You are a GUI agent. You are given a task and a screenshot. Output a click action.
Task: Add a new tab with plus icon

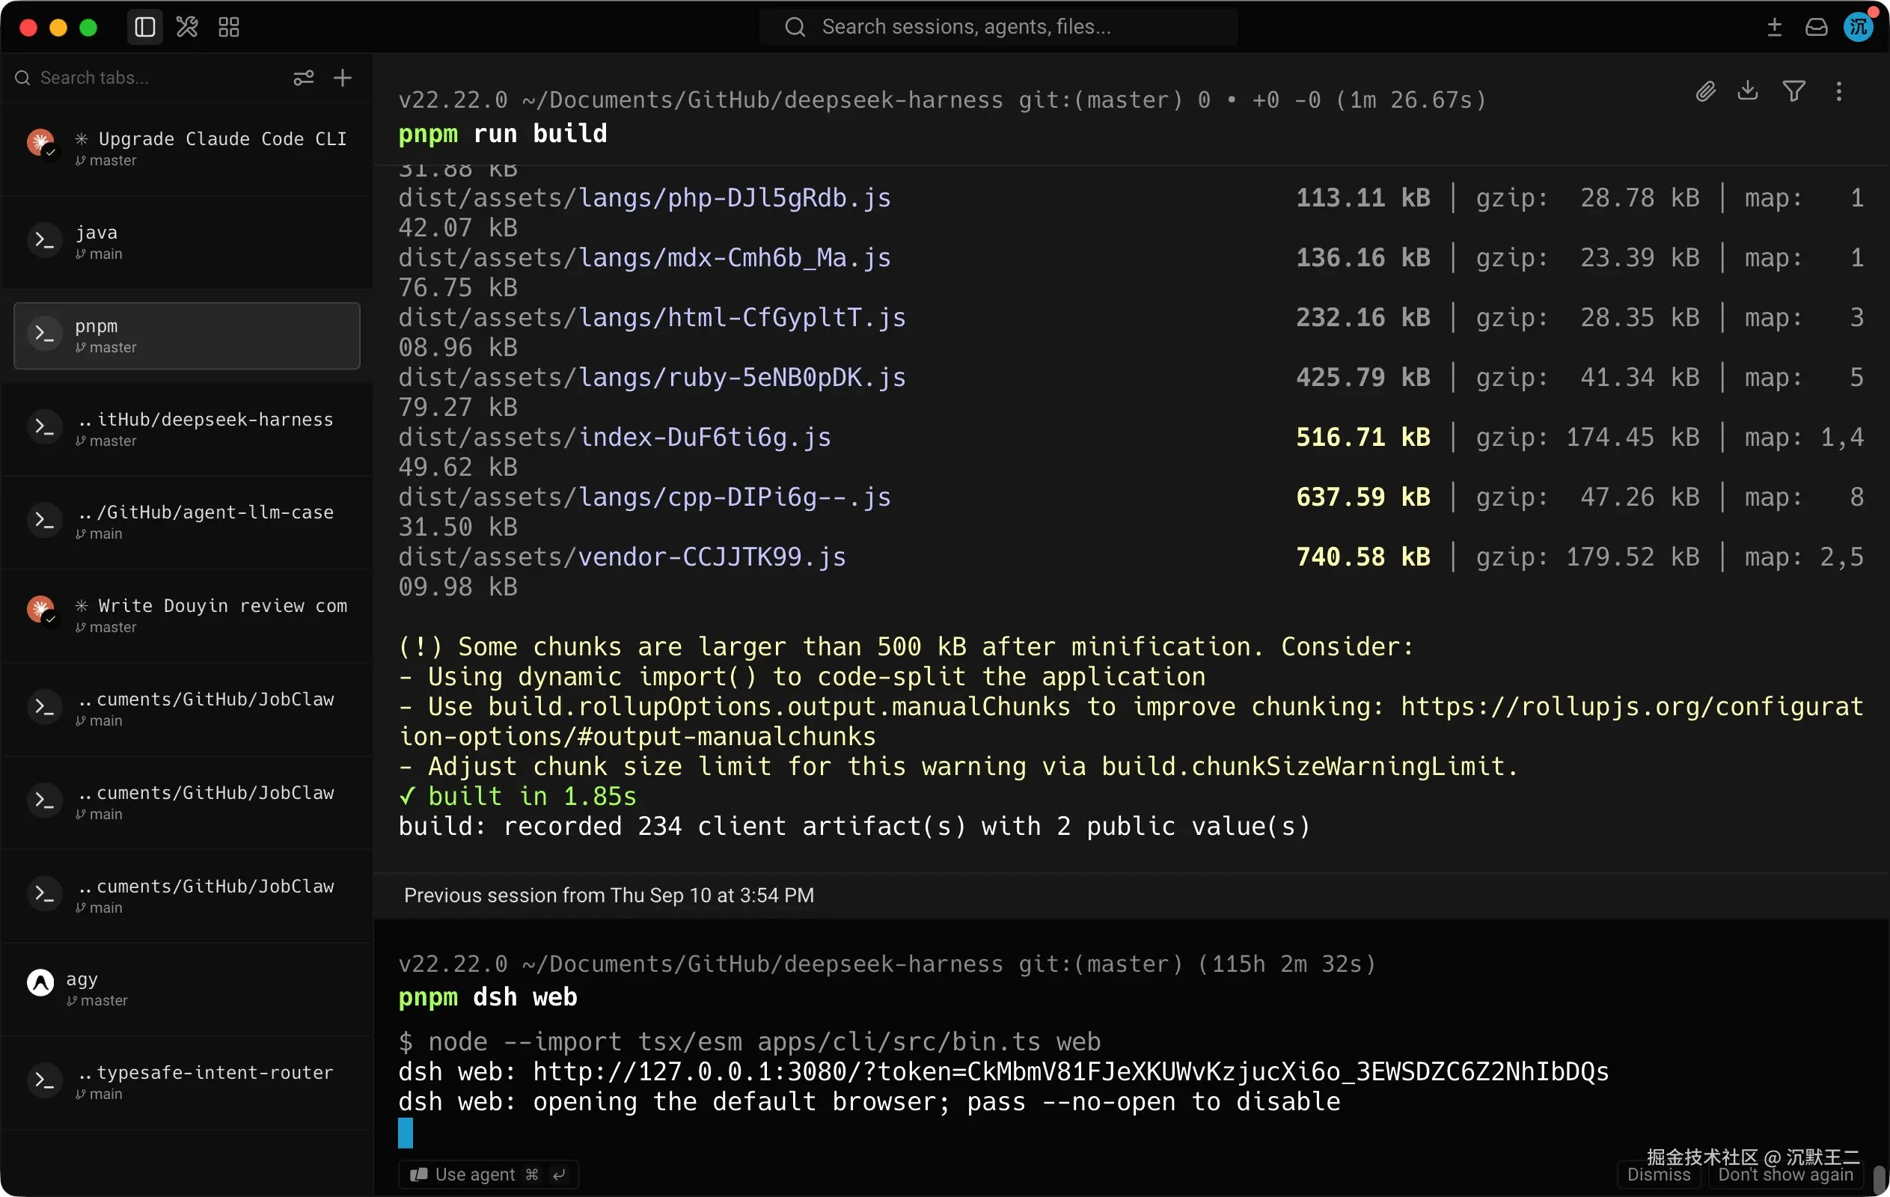point(342,78)
